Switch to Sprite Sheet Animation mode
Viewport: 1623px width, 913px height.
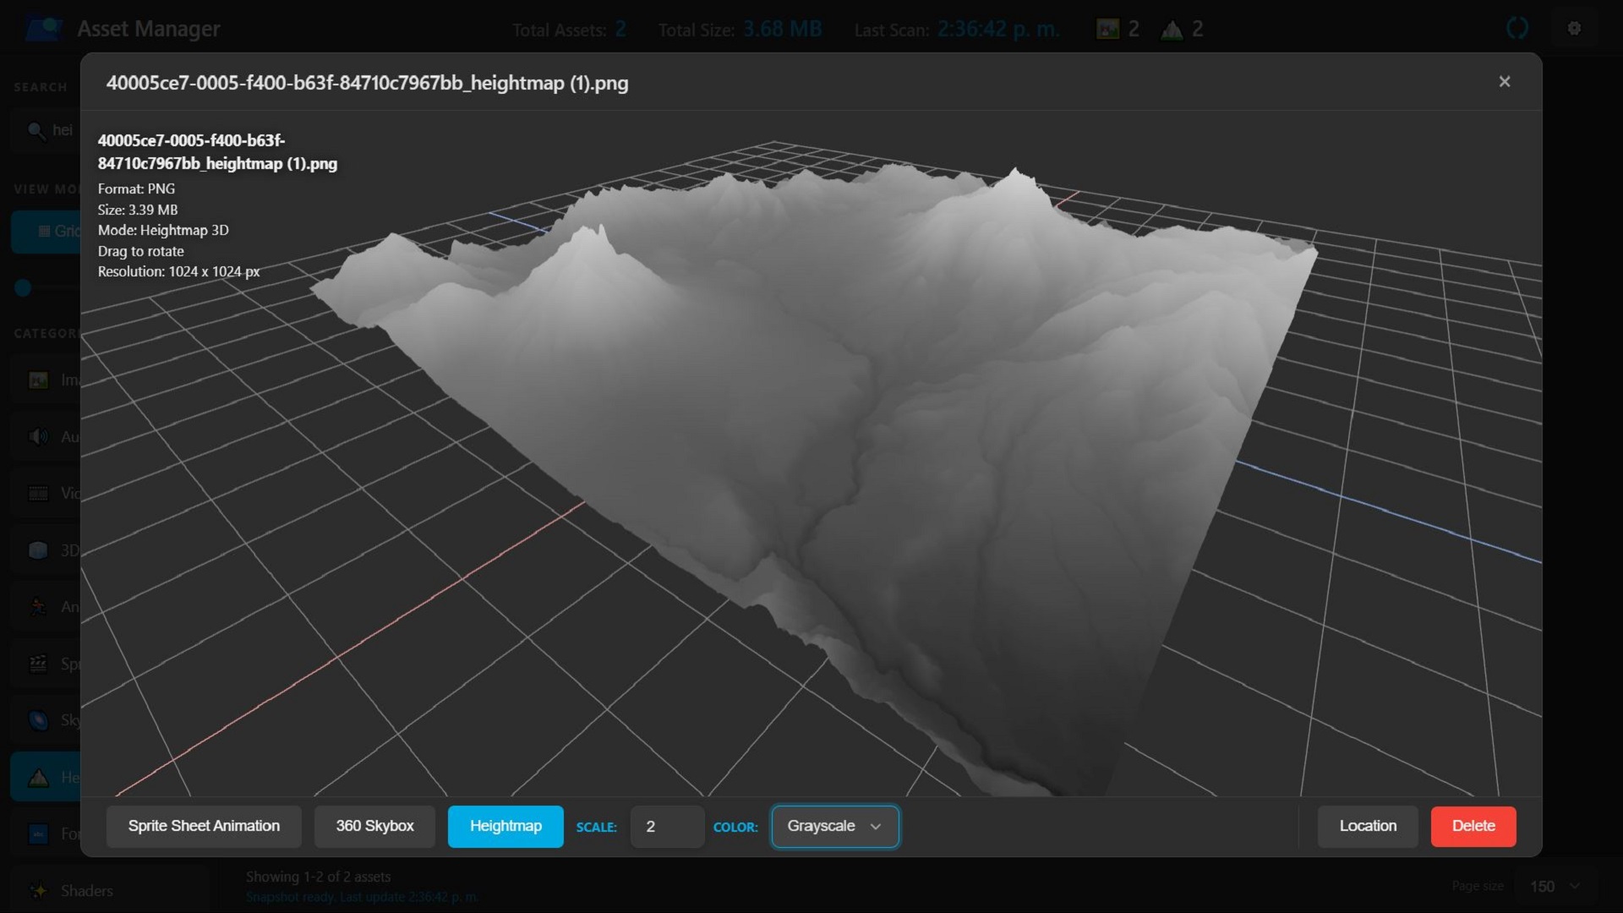[x=204, y=826]
